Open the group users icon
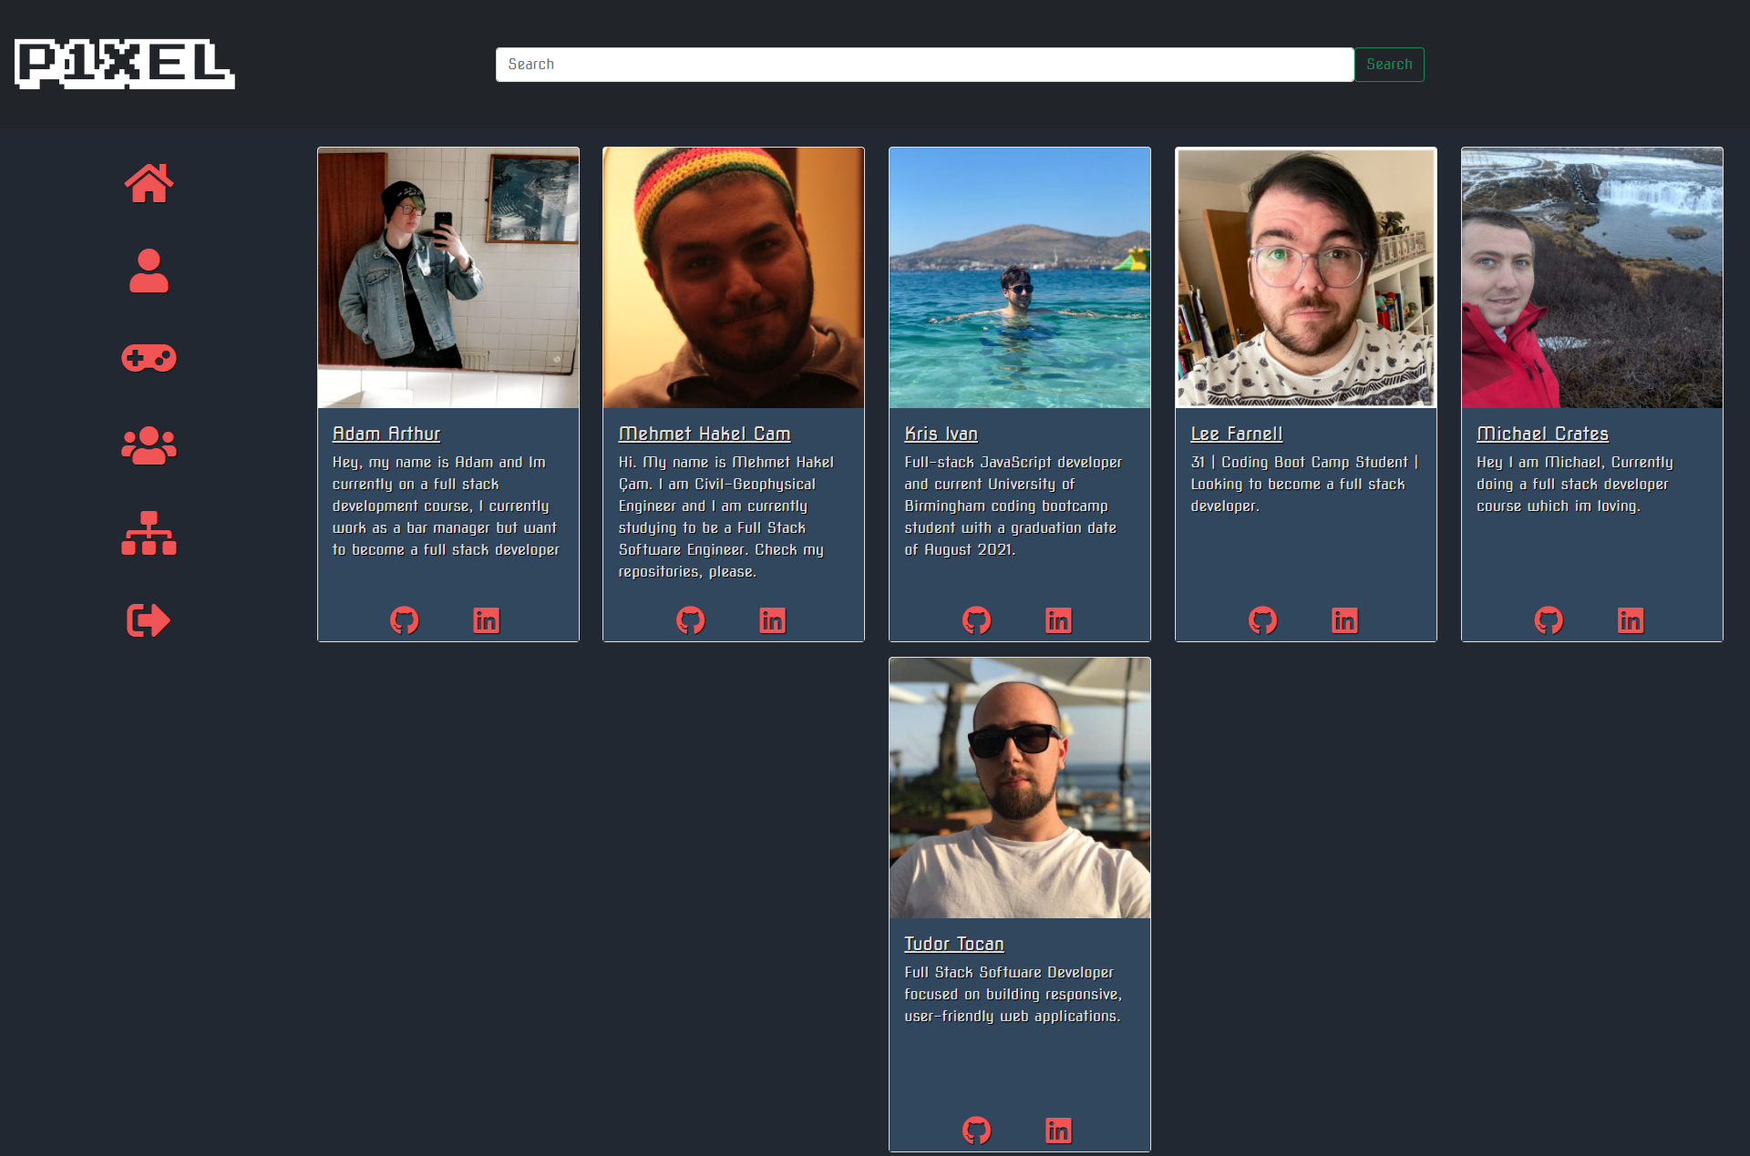Viewport: 1750px width, 1156px height. tap(149, 445)
